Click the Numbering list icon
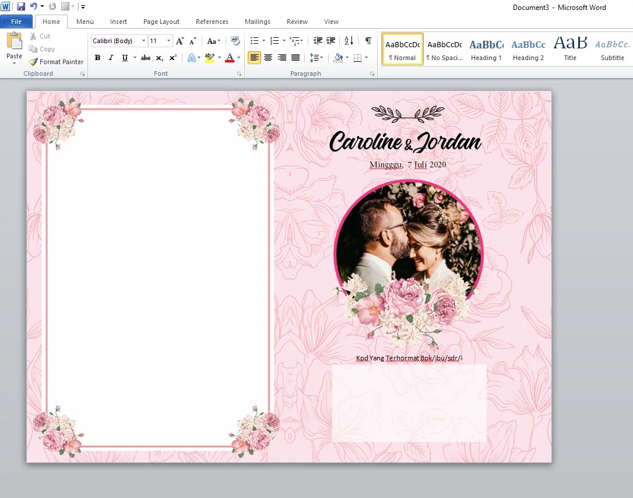Screen dimensions: 633x498 pyautogui.click(x=275, y=41)
